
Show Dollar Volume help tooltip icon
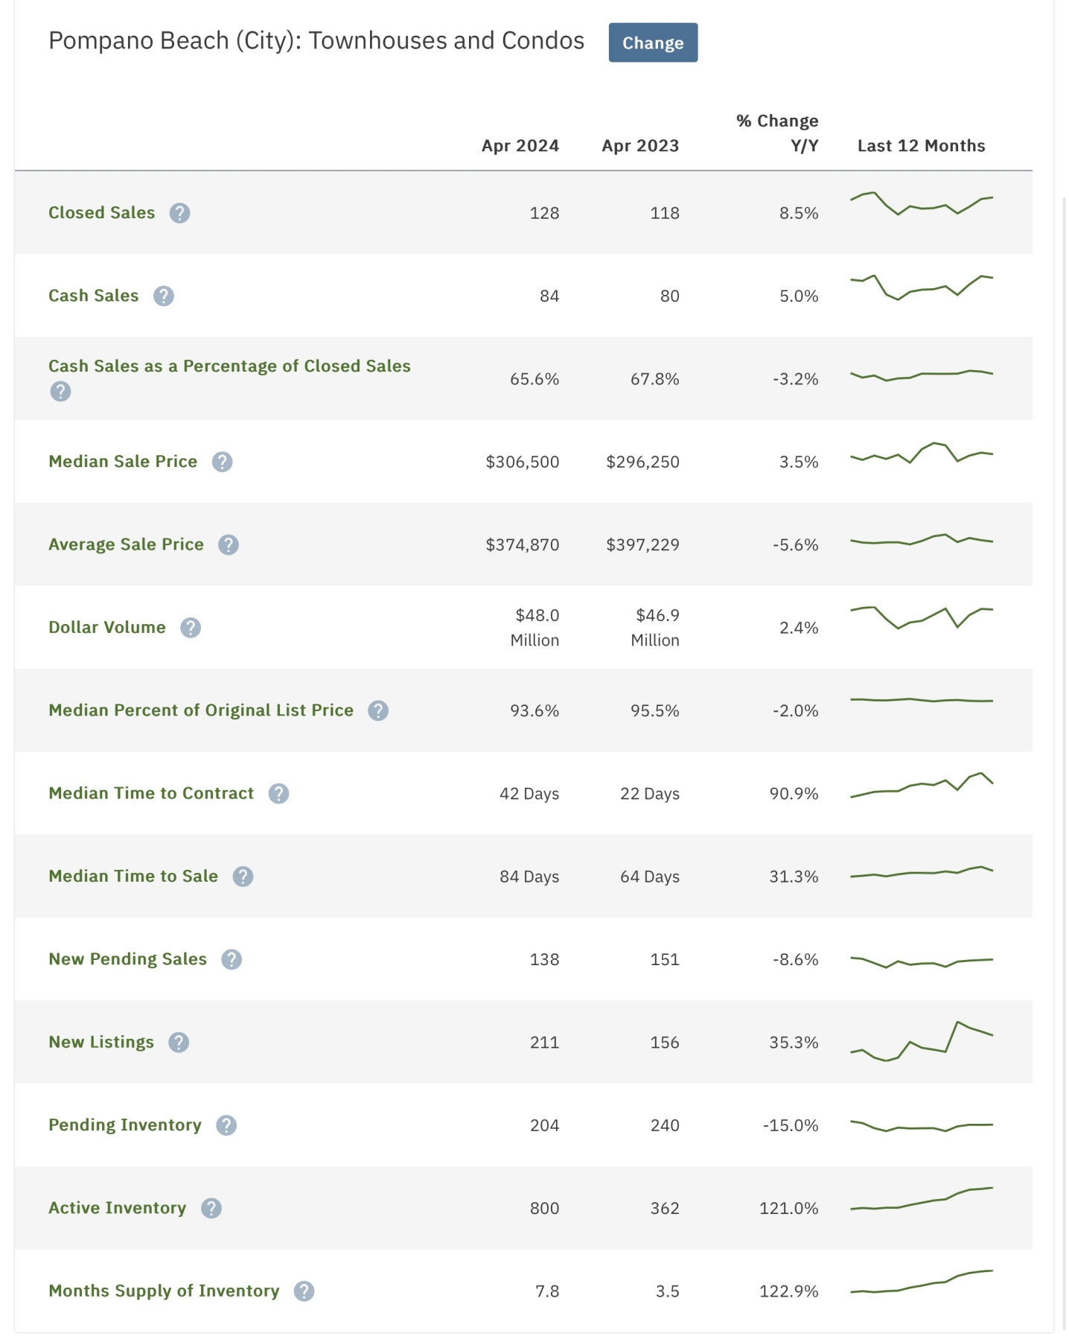pyautogui.click(x=191, y=628)
